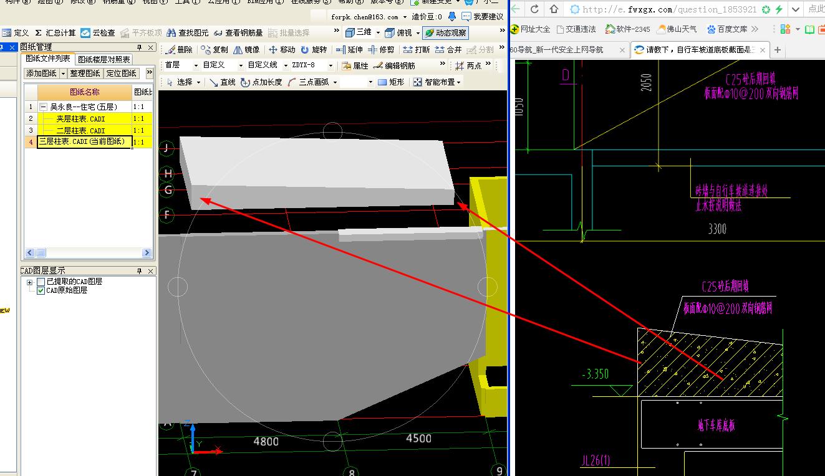Viewport: 825px width, 476px height.
Task: Select 延伸 extend tool
Action: tap(349, 50)
